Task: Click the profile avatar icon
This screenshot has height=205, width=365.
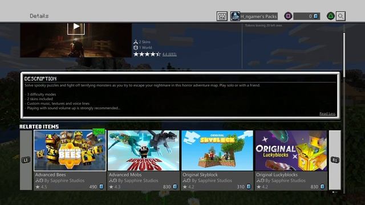Action: coord(235,16)
